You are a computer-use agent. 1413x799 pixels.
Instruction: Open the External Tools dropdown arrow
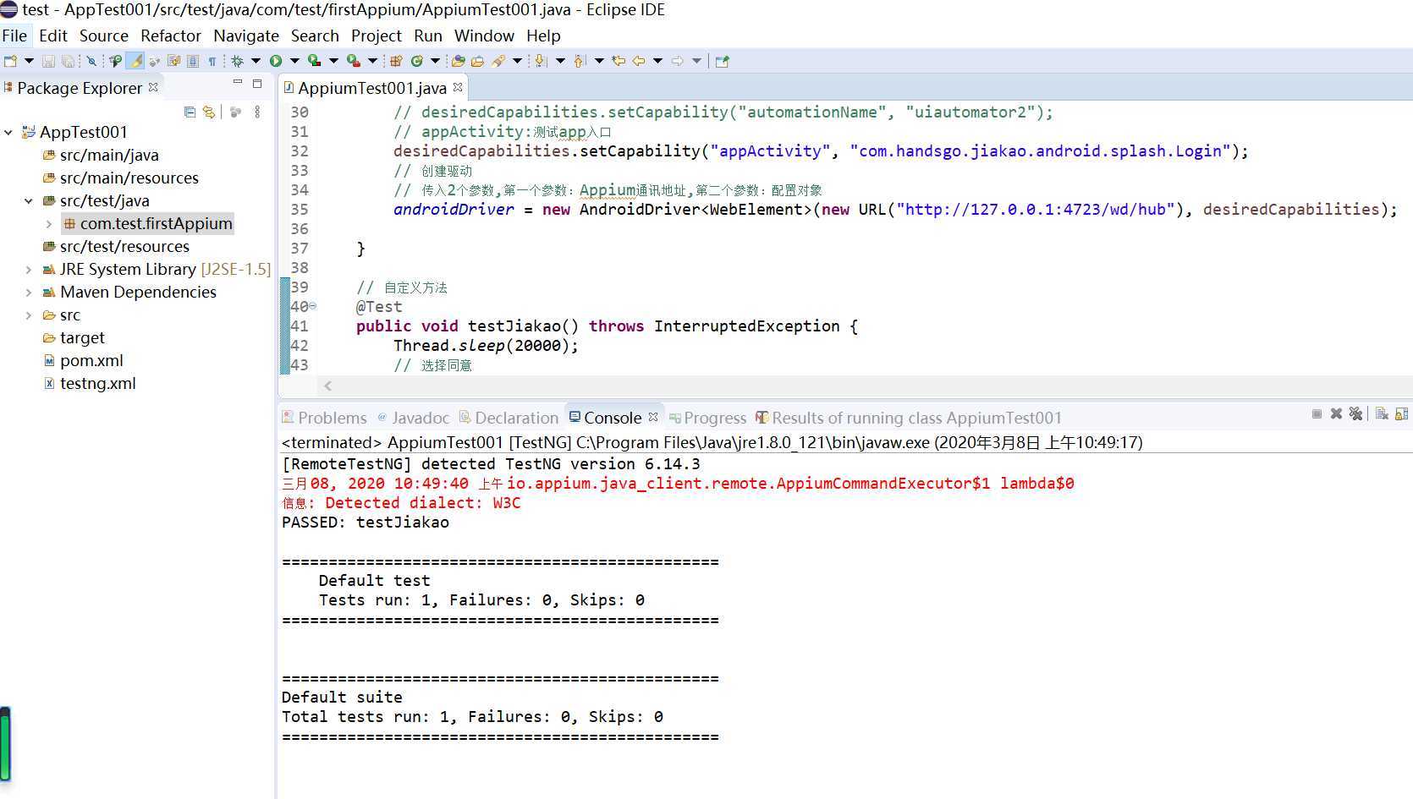point(372,61)
